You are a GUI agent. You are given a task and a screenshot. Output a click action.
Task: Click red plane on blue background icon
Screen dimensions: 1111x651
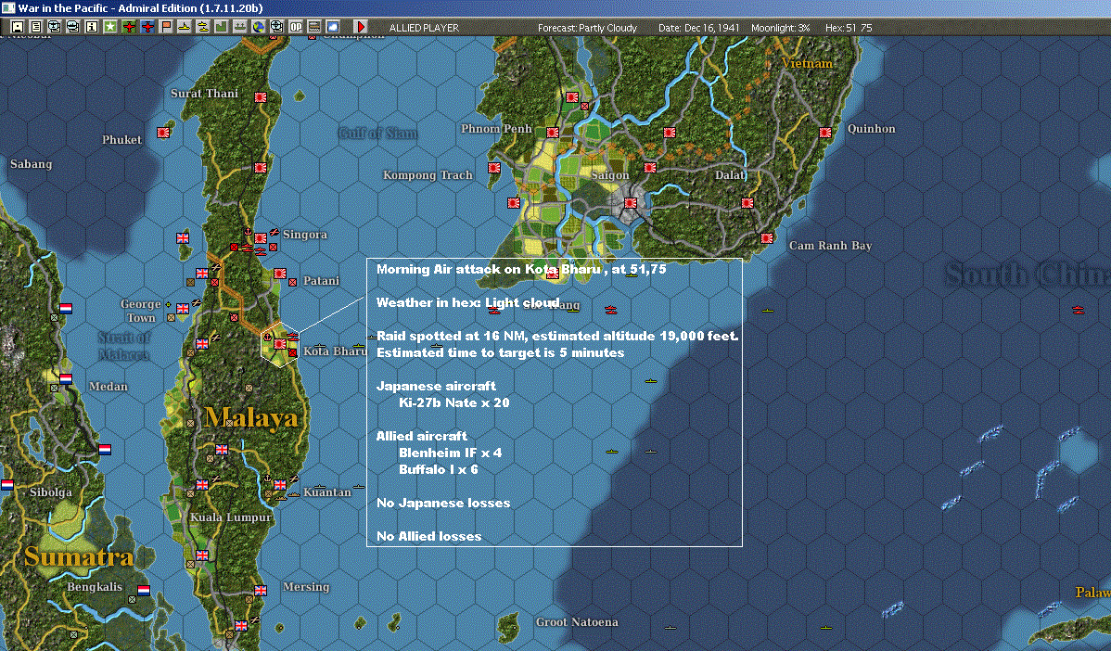pos(147,27)
